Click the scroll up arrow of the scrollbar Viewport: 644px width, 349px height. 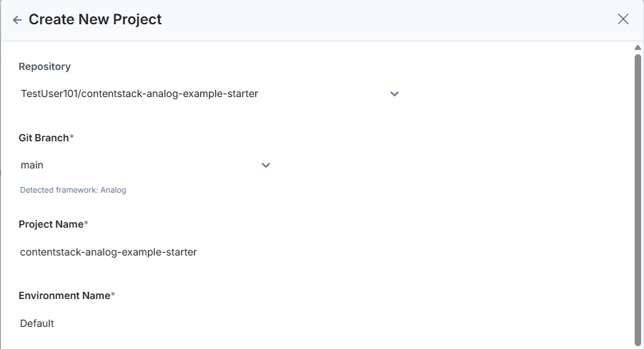[638, 48]
